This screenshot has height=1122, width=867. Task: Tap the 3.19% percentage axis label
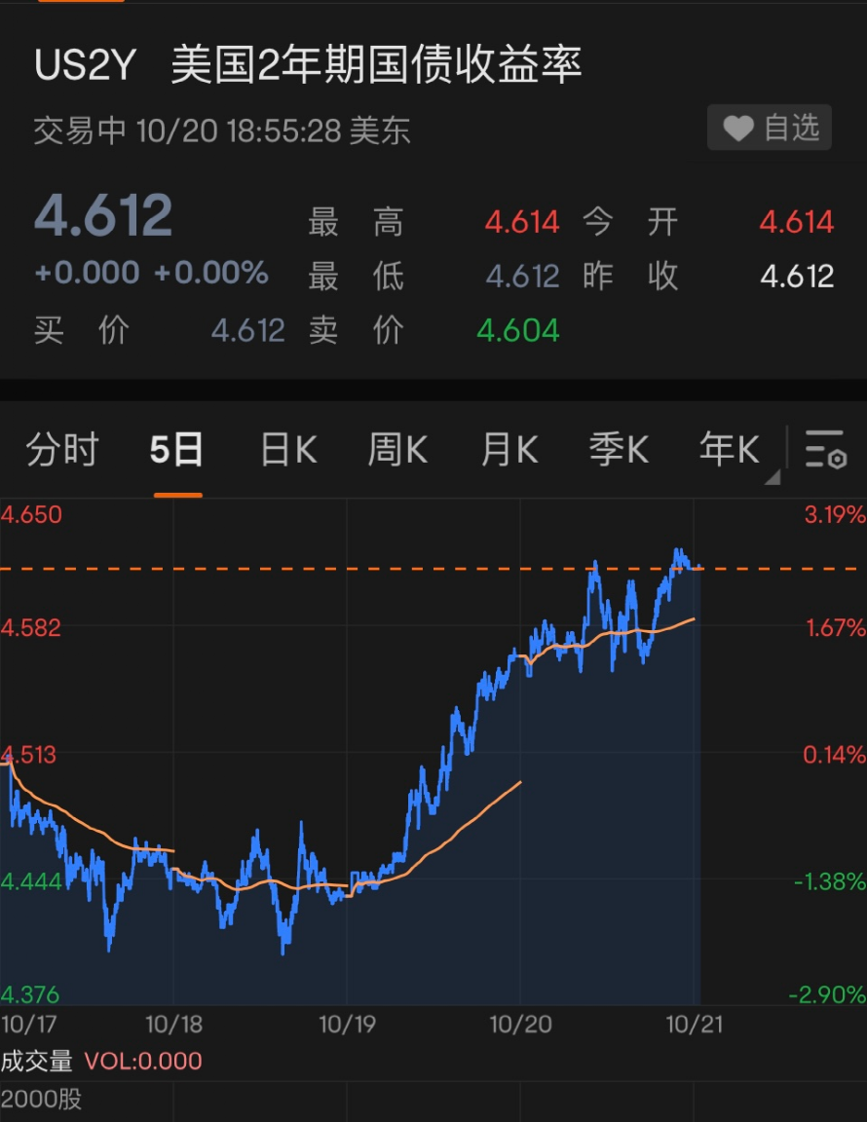pyautogui.click(x=836, y=514)
